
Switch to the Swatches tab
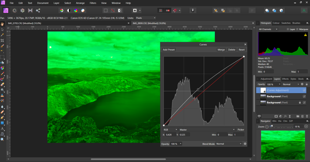point(286,23)
